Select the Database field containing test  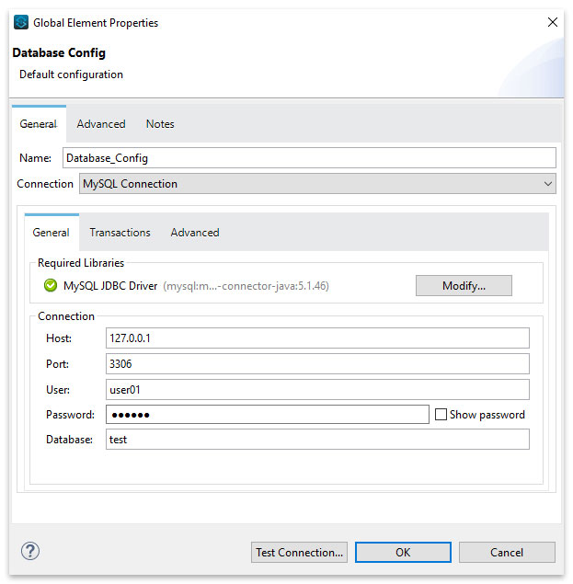317,440
